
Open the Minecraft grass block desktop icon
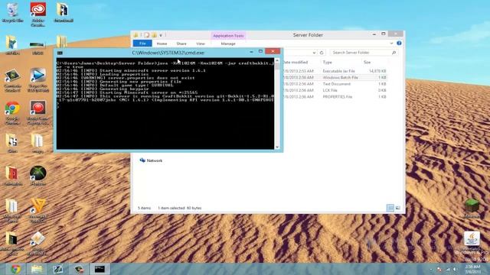click(x=472, y=208)
